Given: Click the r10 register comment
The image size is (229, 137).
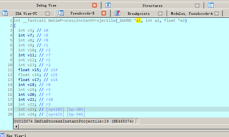Looking at the screenshot, I should pyautogui.click(x=49, y=99).
